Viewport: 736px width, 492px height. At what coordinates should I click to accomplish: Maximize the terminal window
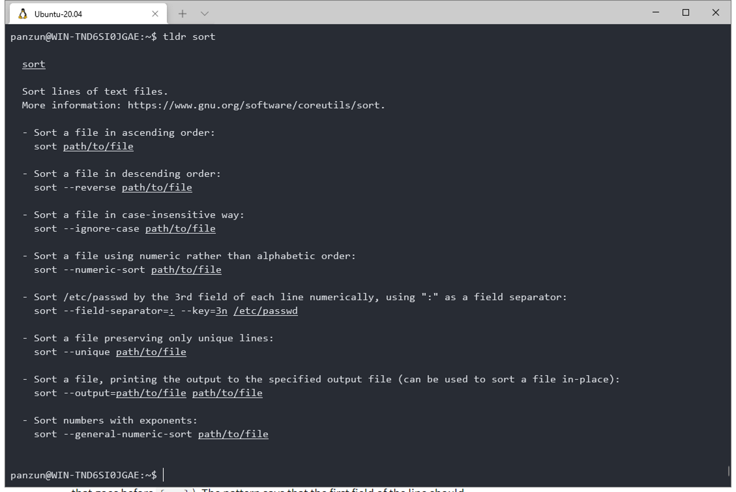(x=685, y=13)
